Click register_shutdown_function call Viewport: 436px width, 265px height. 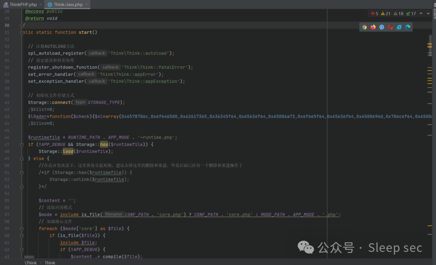tap(62, 67)
